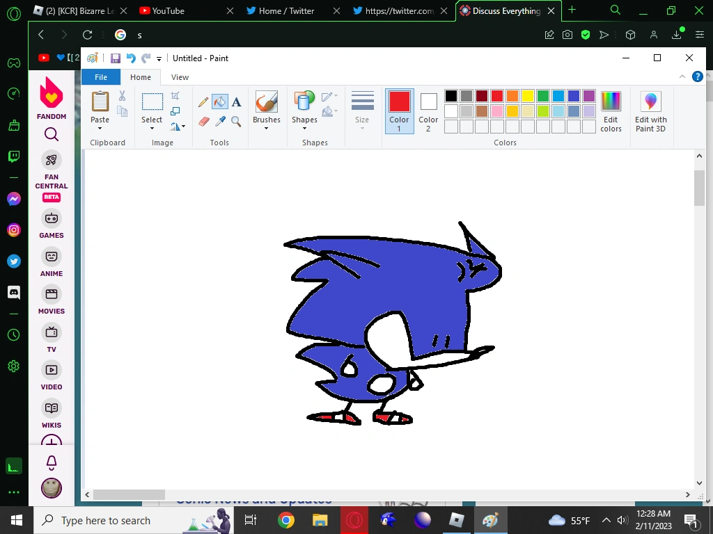Select the Magnifier tool

[x=237, y=121]
